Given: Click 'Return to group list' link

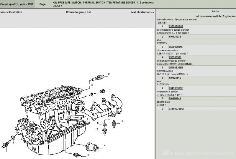Looking at the screenshot, I should 78,12.
